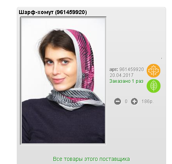172x164 pixels.
Task: Open the scarf product photo
Action: 63,81
